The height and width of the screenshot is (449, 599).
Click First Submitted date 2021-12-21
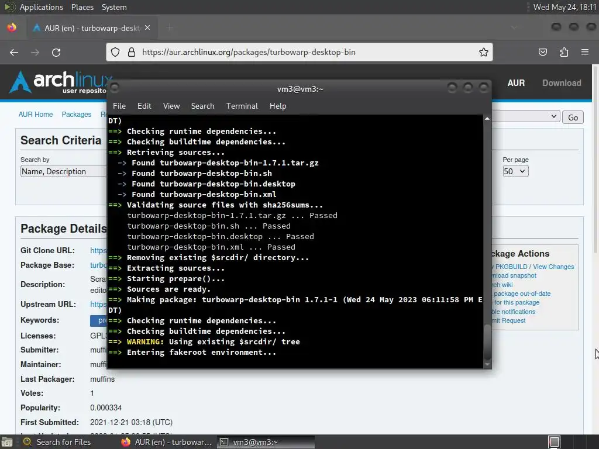tap(131, 422)
